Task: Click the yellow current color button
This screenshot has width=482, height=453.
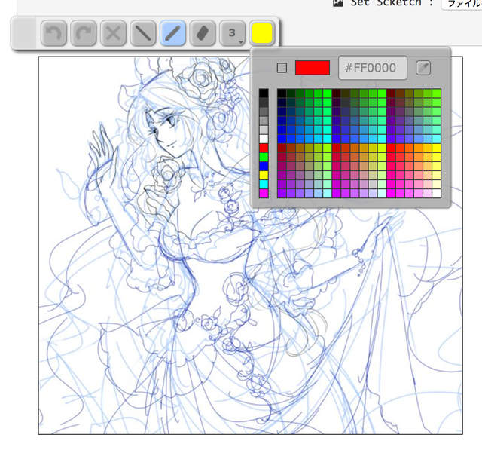Action: coord(262,33)
